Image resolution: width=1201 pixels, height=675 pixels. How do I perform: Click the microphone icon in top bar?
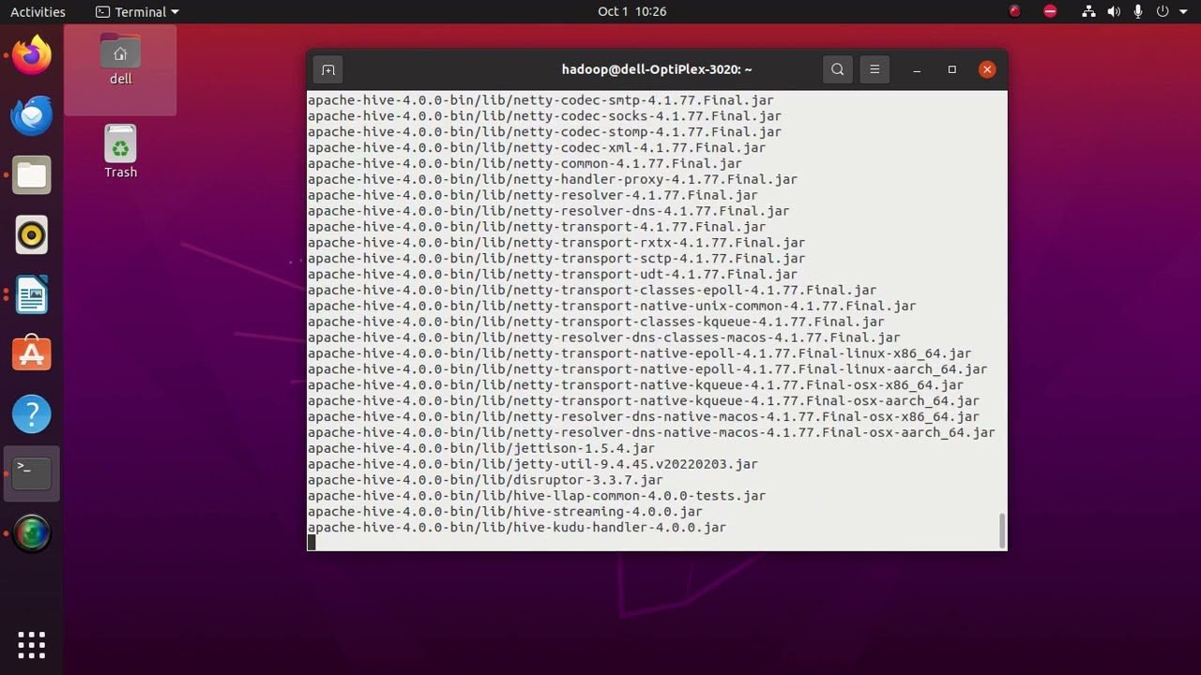[1138, 11]
